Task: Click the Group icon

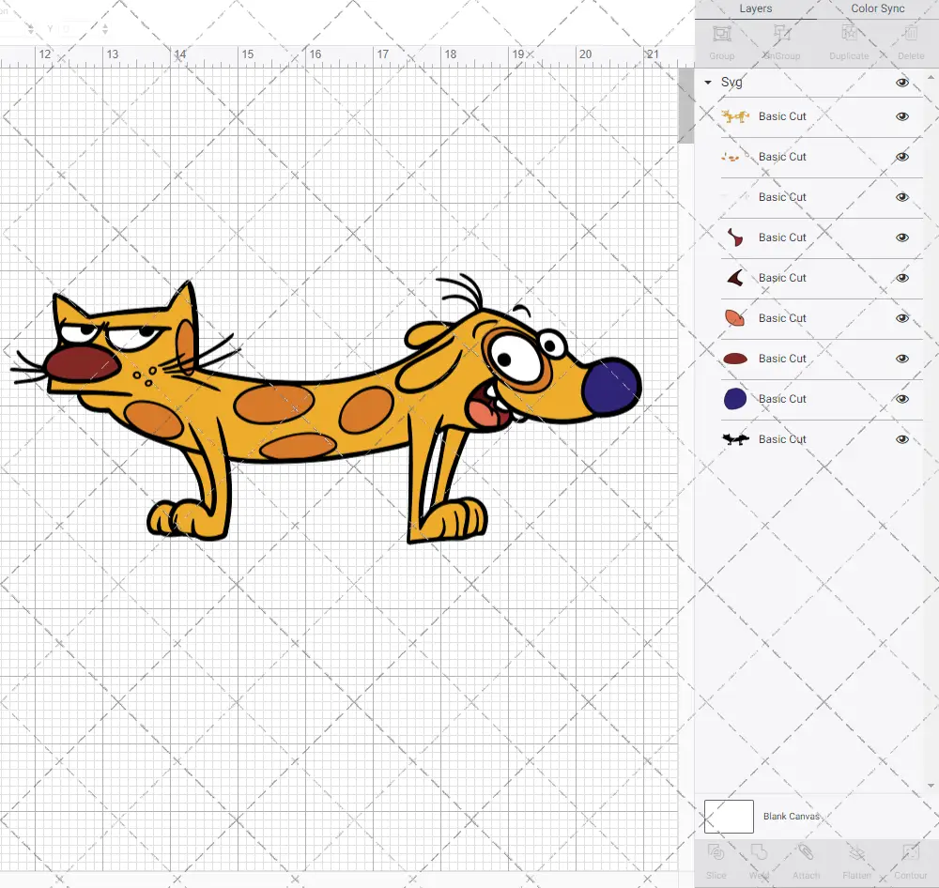Action: point(721,34)
